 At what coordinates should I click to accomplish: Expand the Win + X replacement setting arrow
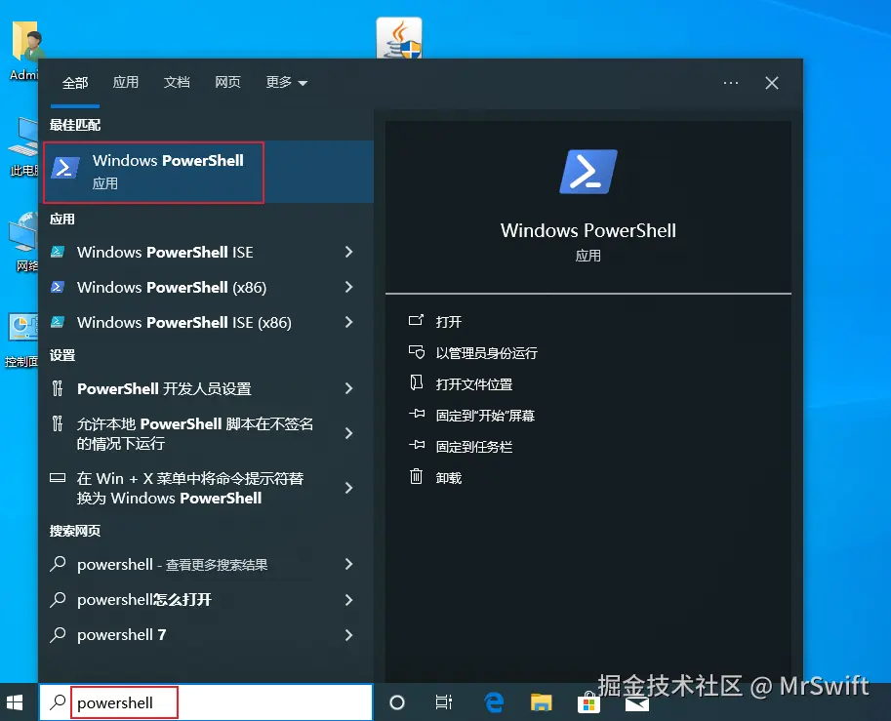(x=349, y=488)
